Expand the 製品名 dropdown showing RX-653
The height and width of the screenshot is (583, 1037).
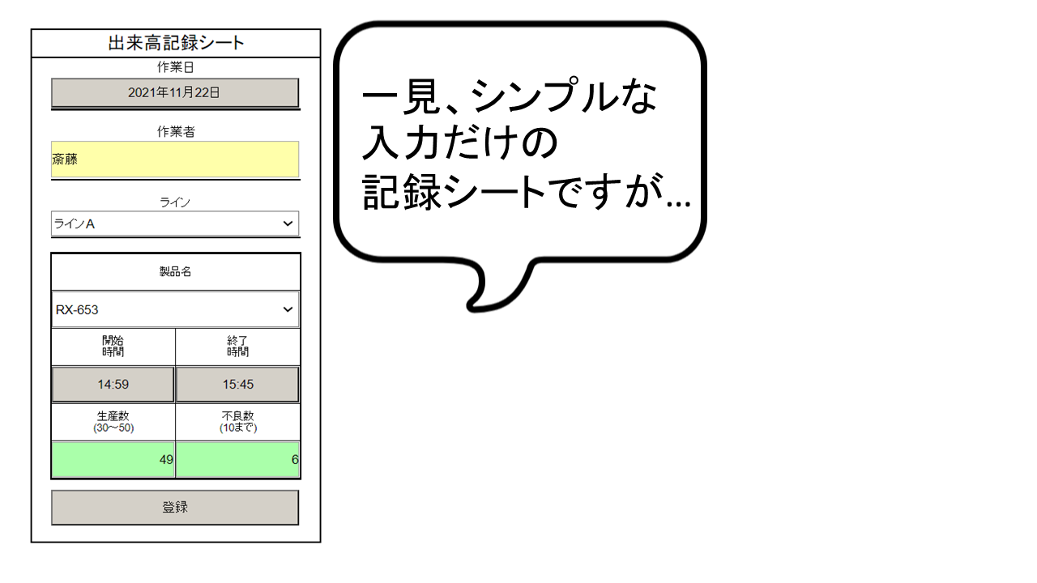click(162, 309)
